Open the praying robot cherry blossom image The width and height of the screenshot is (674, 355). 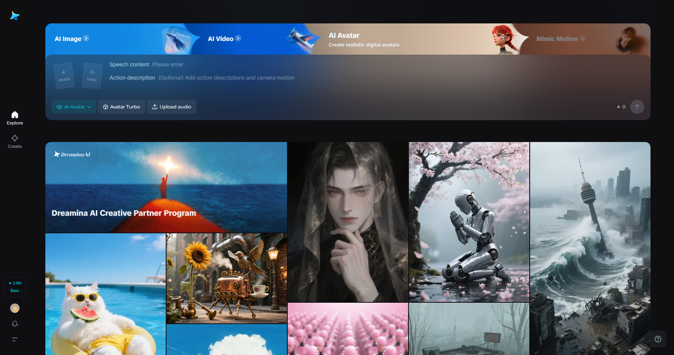pyautogui.click(x=469, y=222)
